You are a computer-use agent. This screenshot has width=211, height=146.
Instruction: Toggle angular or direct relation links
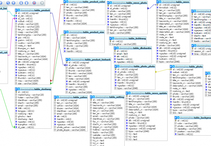coord(8,3)
